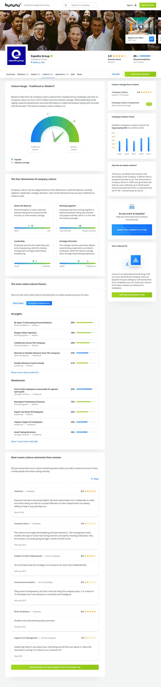Open the Reviews (72) tab

point(23,74)
